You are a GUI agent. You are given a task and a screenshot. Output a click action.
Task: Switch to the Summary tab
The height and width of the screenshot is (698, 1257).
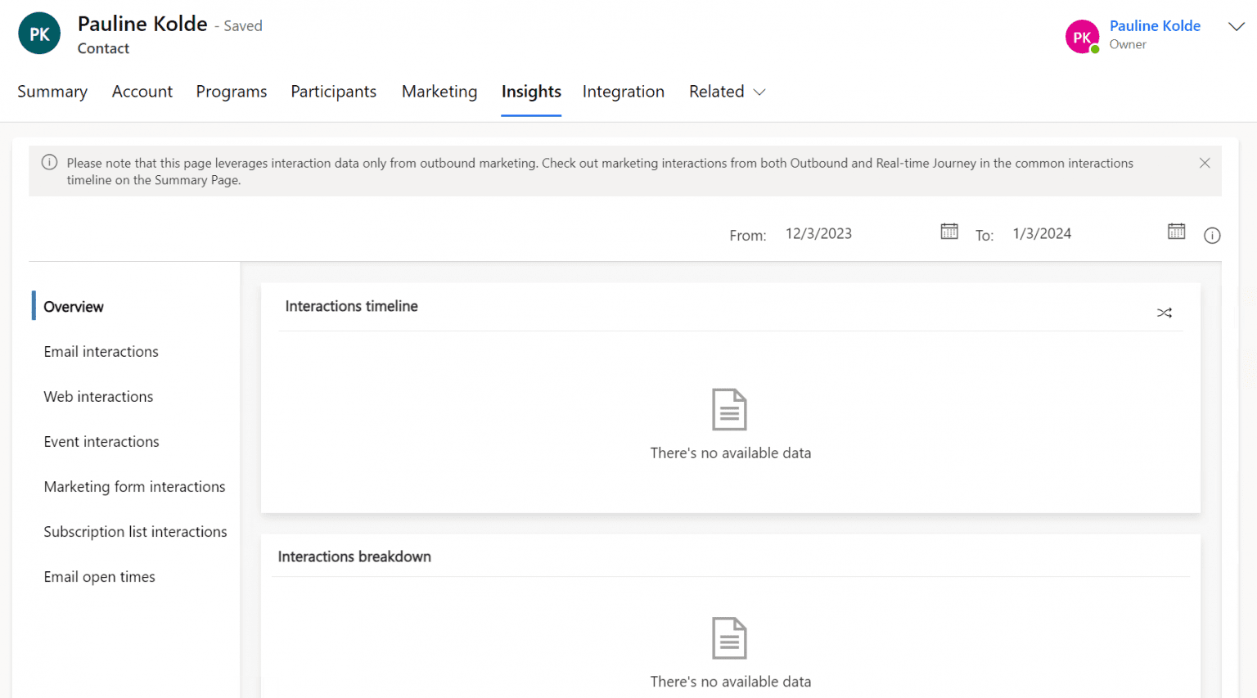[52, 92]
